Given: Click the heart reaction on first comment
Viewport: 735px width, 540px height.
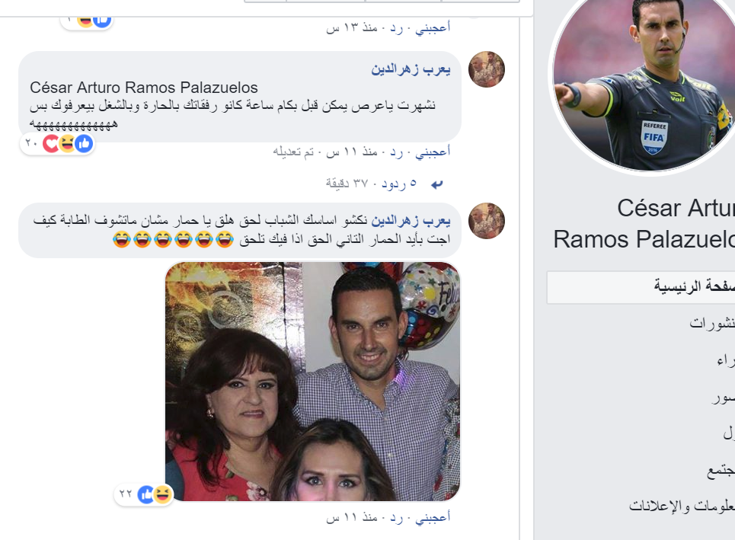Looking at the screenshot, I should click(x=50, y=143).
